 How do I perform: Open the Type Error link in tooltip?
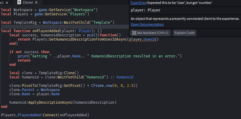[x=138, y=3]
